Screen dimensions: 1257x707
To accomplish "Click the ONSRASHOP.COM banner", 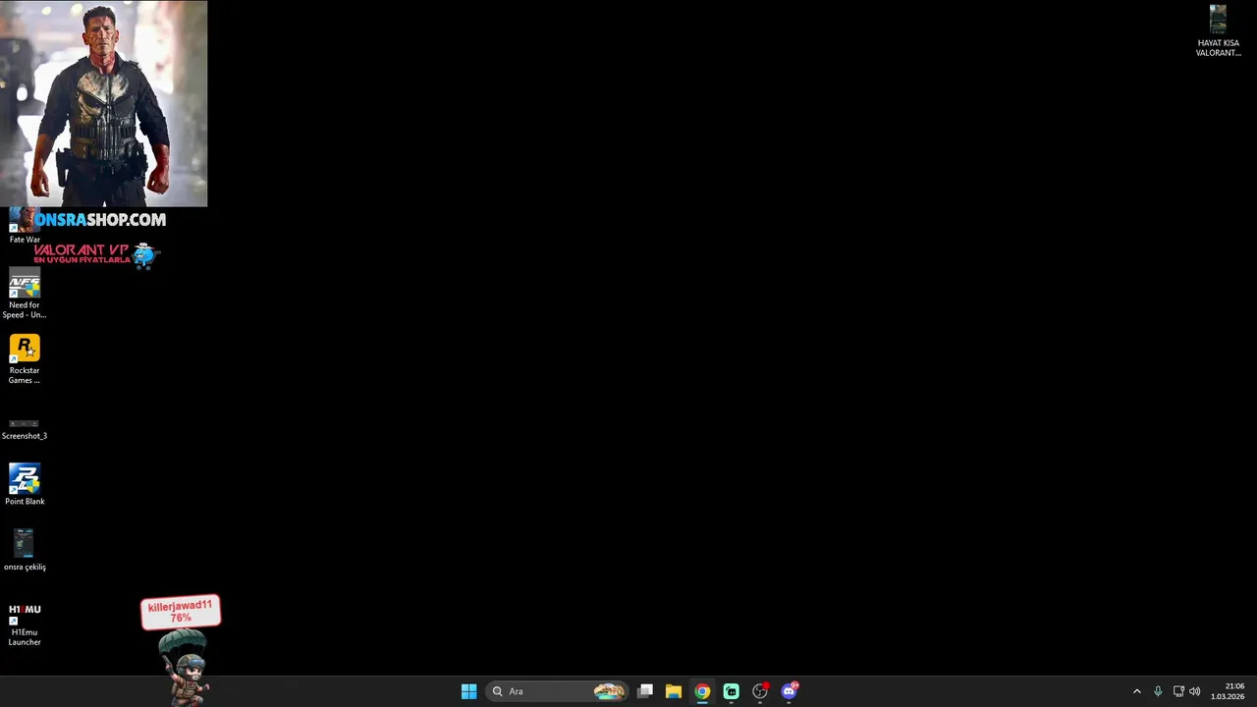I will pyautogui.click(x=100, y=220).
